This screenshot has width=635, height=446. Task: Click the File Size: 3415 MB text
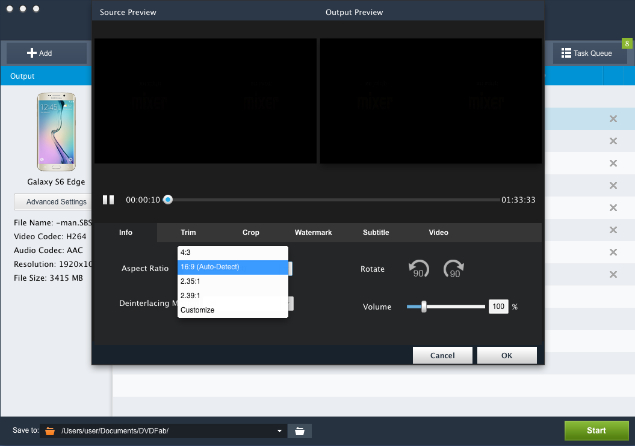click(x=48, y=278)
